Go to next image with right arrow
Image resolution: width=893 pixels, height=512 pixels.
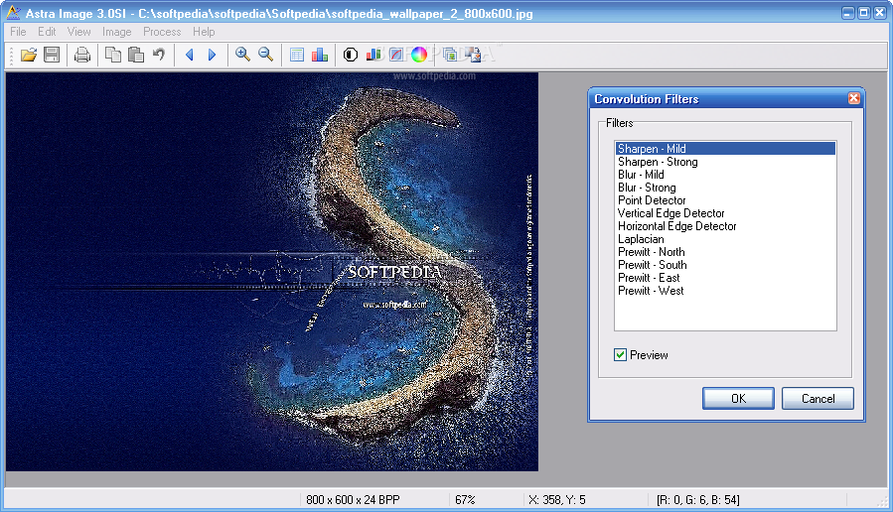(x=212, y=55)
